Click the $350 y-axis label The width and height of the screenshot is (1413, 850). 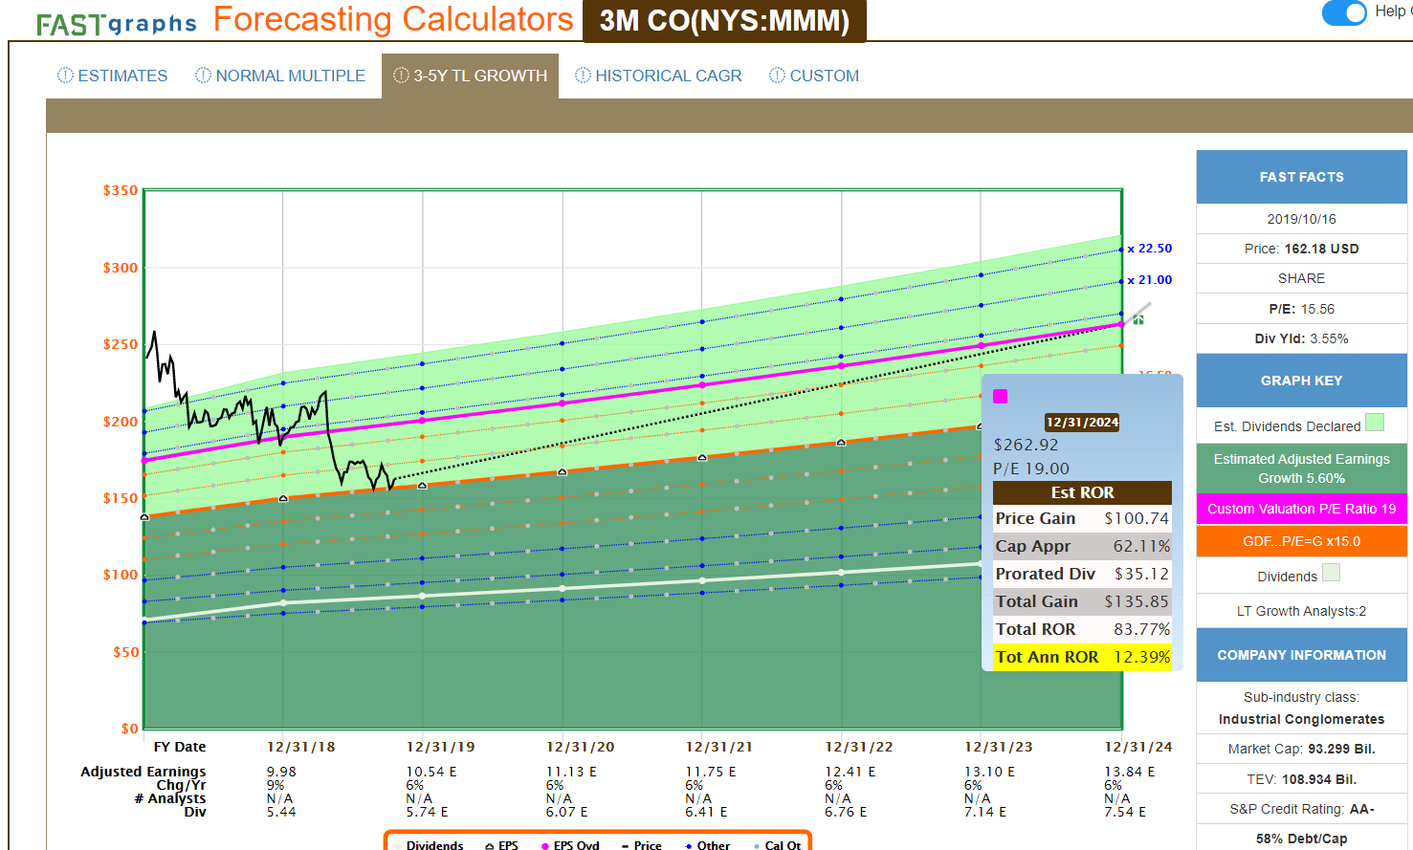click(x=121, y=190)
